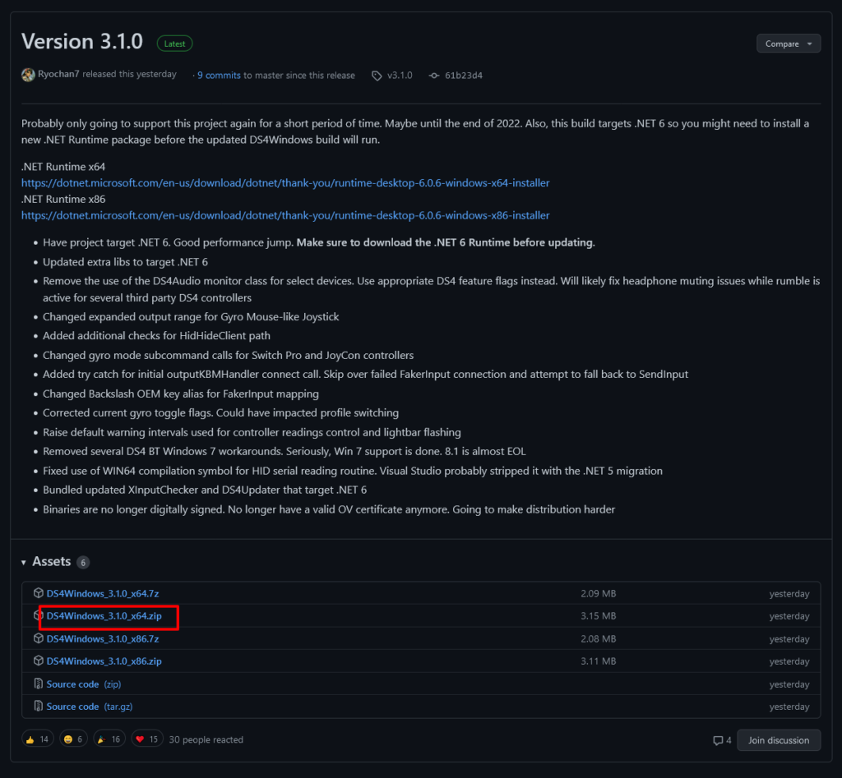
Task: Open the .NET Runtime x86 installer link
Action: tap(285, 215)
